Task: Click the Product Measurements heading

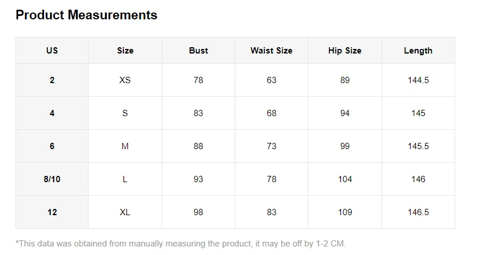Action: 86,15
